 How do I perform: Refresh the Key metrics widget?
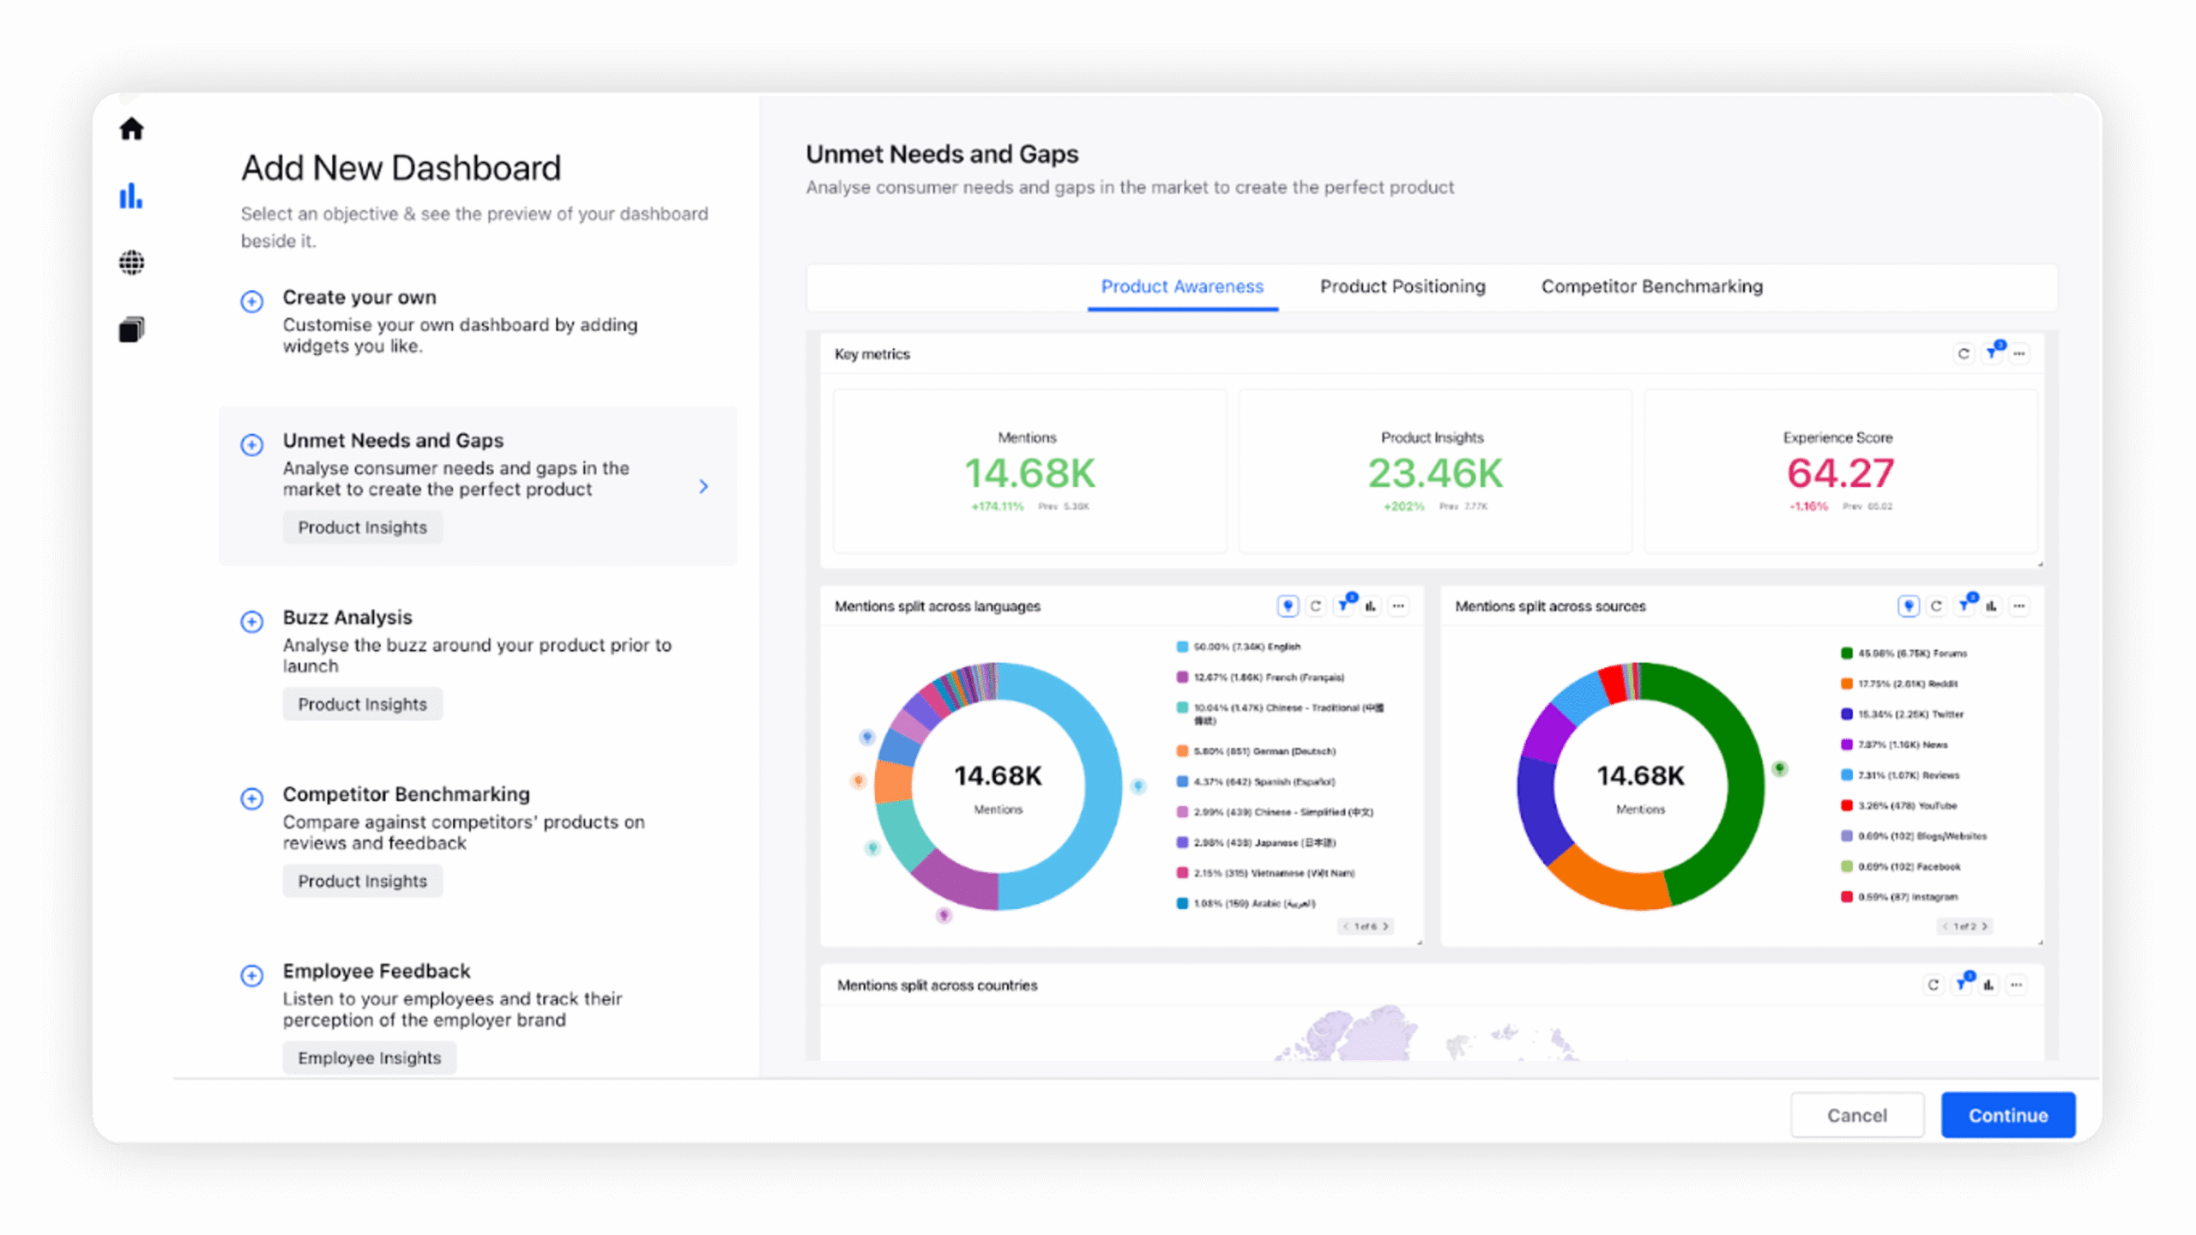click(1963, 353)
